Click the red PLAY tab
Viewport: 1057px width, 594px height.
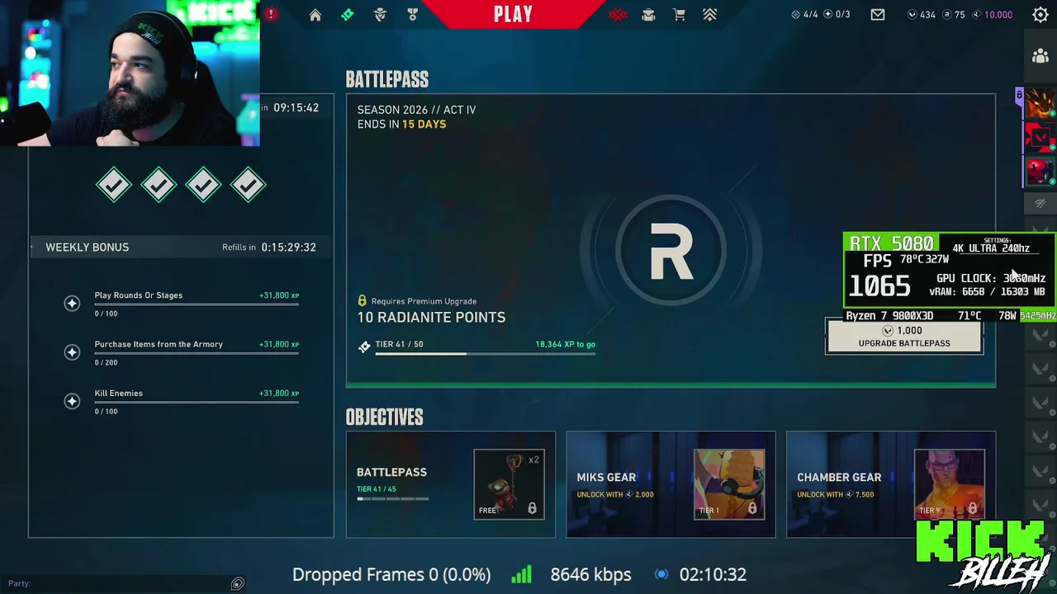coord(514,14)
